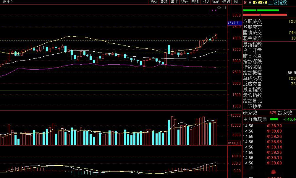Select tick row with price 4138.79

tap(269, 126)
